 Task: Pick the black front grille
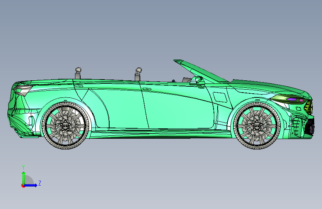pyautogui.click(x=310, y=126)
